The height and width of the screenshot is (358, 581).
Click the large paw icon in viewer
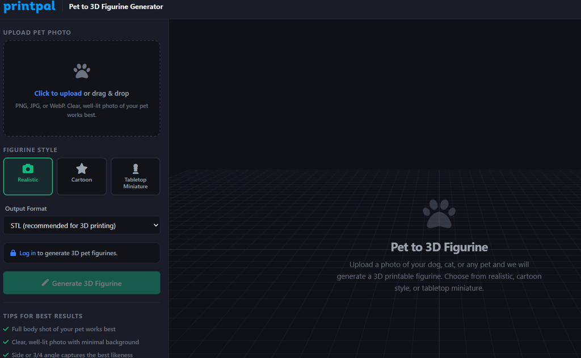pos(439,214)
